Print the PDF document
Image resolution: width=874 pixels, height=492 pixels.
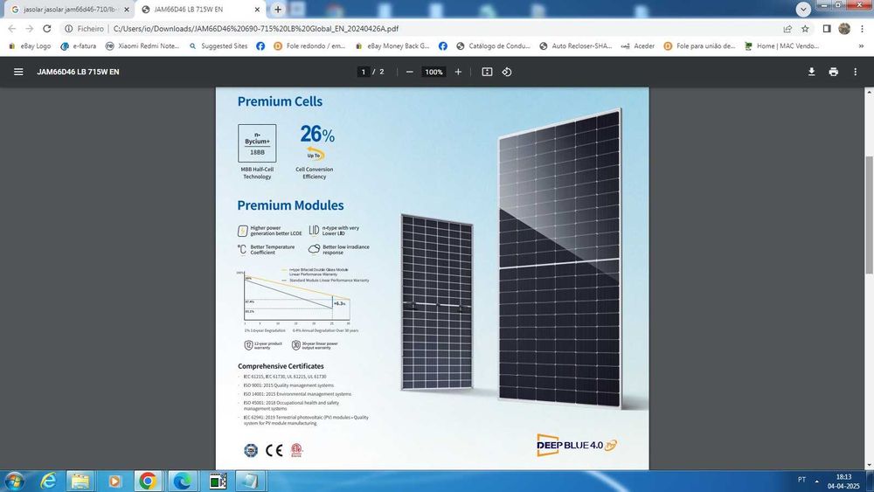click(833, 72)
